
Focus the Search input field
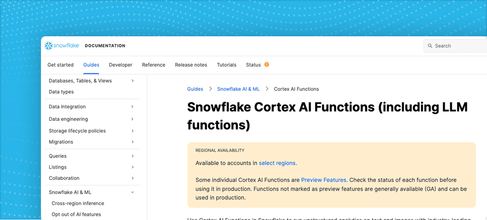pyautogui.click(x=455, y=46)
